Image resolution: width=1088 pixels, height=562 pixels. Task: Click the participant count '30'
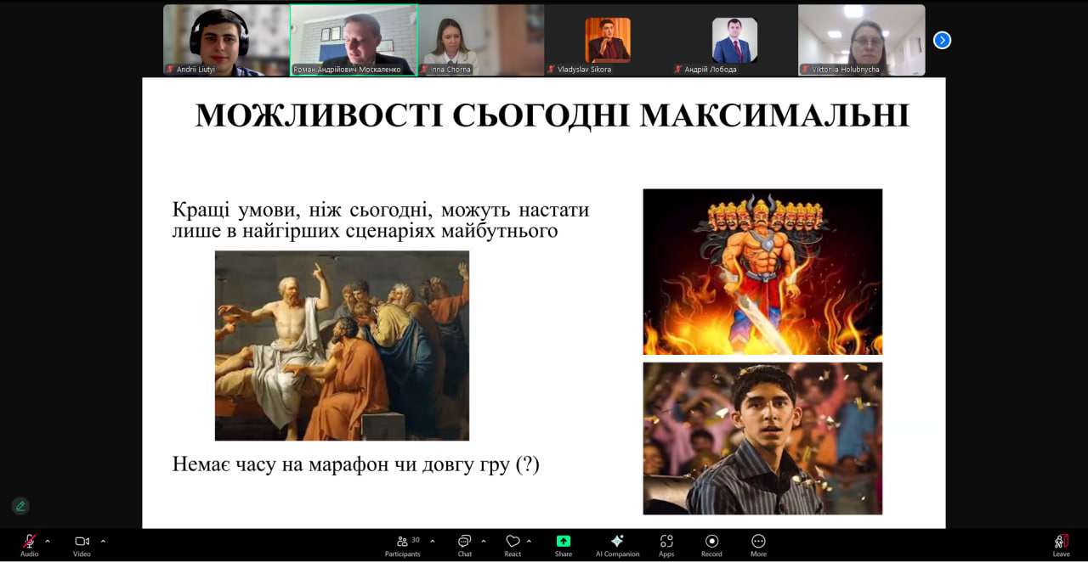click(x=416, y=540)
